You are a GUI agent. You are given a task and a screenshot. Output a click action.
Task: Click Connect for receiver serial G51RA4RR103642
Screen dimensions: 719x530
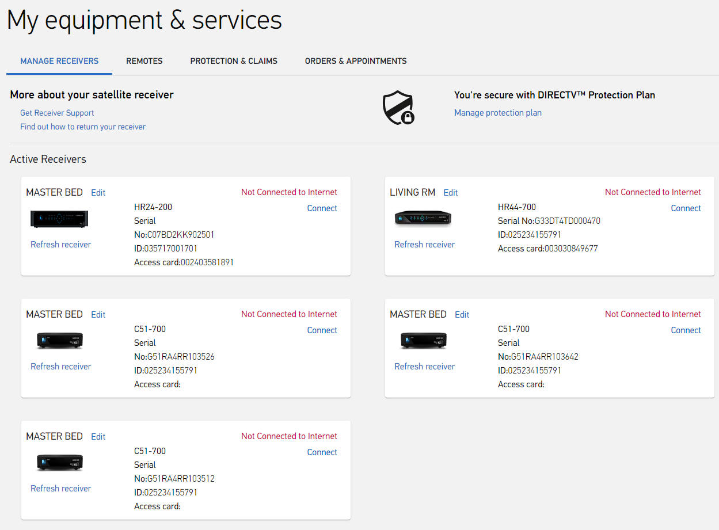(x=686, y=330)
